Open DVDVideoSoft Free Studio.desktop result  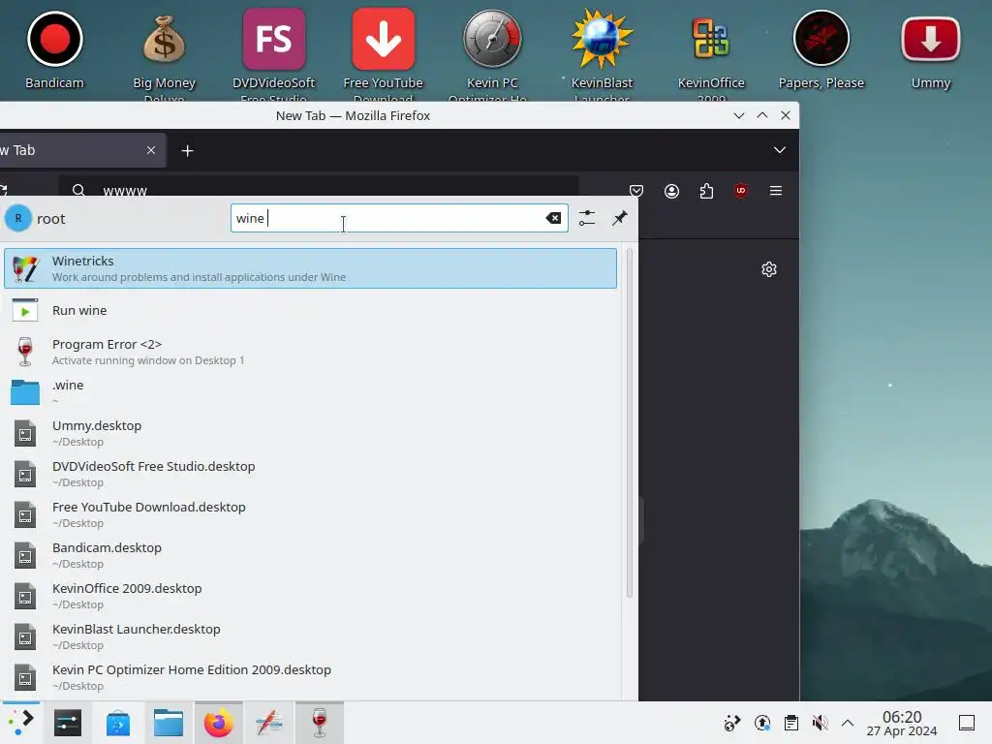pos(310,474)
